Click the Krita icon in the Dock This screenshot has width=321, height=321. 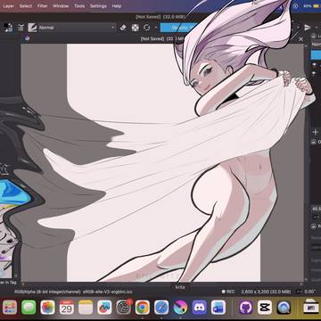click(180, 308)
